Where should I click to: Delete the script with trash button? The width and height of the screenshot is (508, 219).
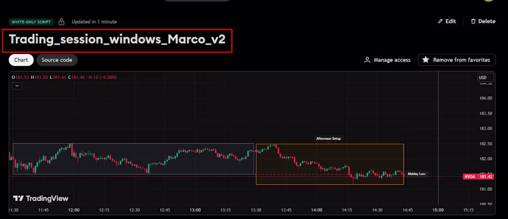point(483,21)
